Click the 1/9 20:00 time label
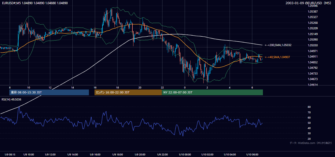Image resolution: width=335 pixels, height=157 pixels. [140, 155]
